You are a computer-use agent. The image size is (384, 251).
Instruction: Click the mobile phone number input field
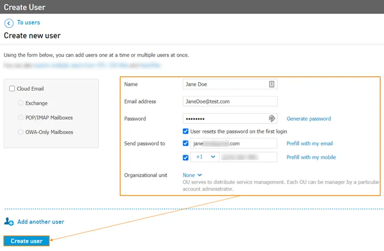click(x=248, y=157)
